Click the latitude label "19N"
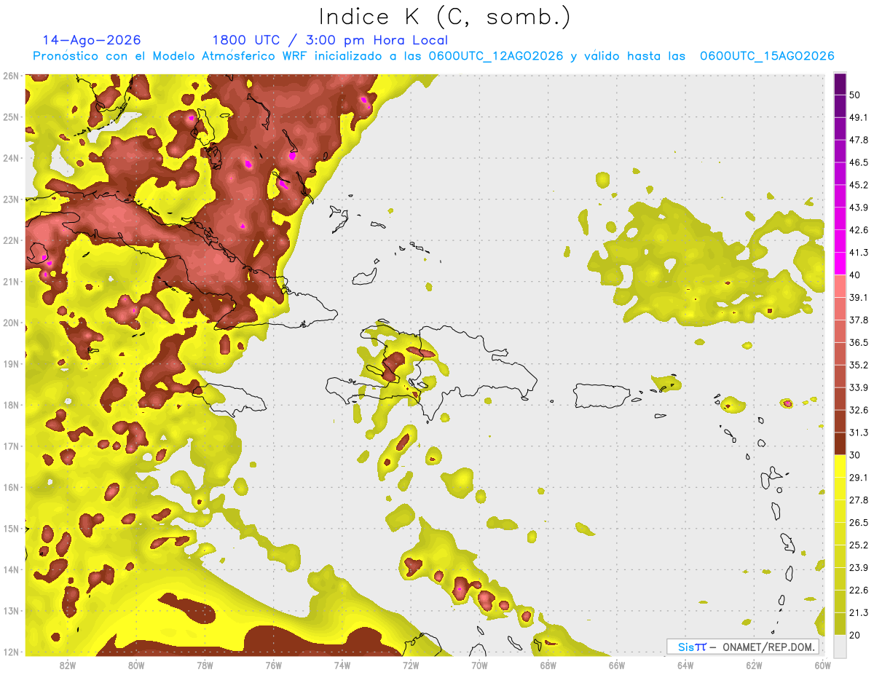 coord(11,363)
